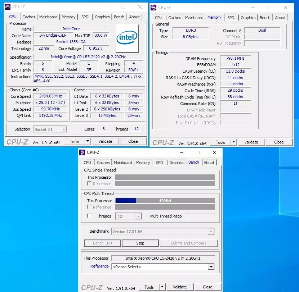The image size is (299, 292).
Task: Open Memory tab in the CPU window
Action: tap(68, 17)
